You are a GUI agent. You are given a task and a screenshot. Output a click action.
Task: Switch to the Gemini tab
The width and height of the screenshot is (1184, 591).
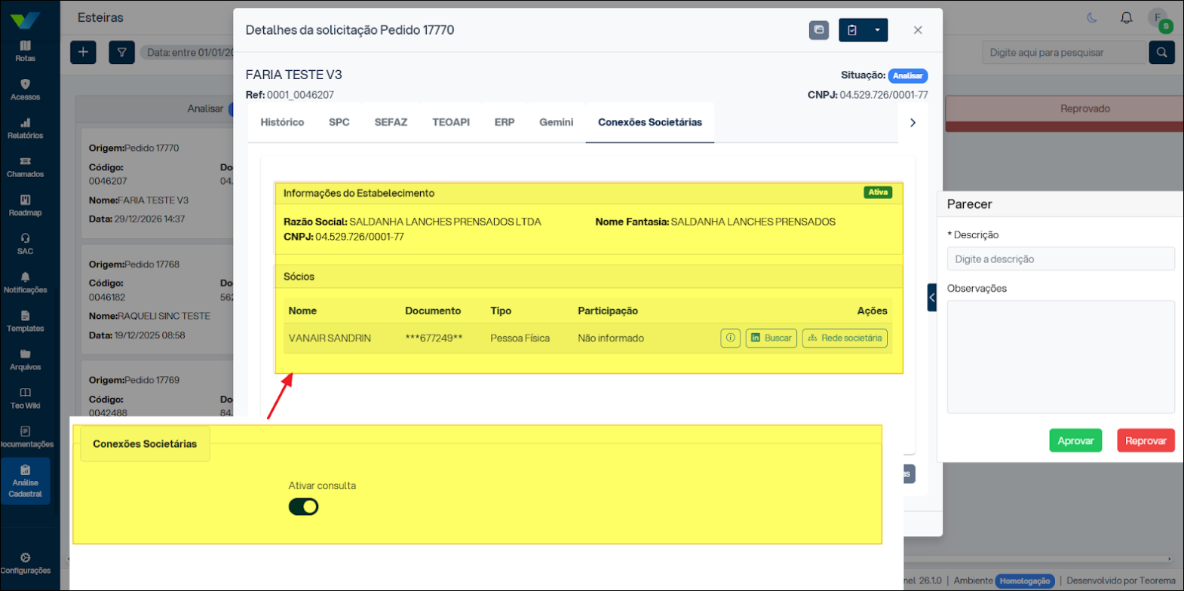[x=556, y=122]
